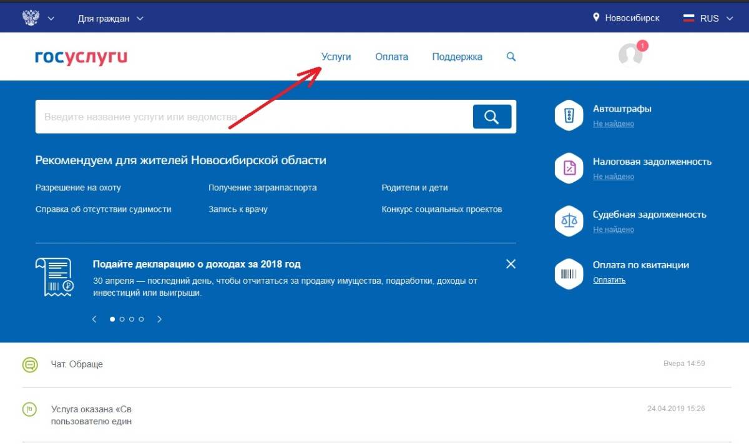Open the Получение загранпаспорта link

point(262,188)
